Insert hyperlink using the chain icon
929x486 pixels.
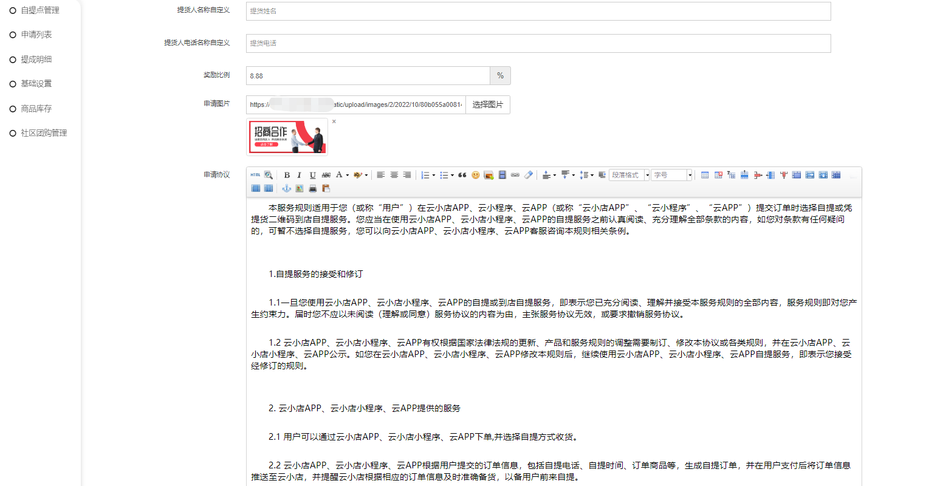tap(515, 175)
